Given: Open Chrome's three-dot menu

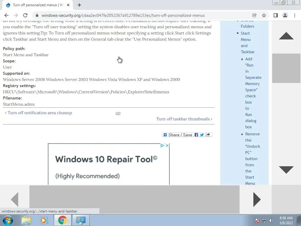Looking at the screenshot, I should coord(295,15).
